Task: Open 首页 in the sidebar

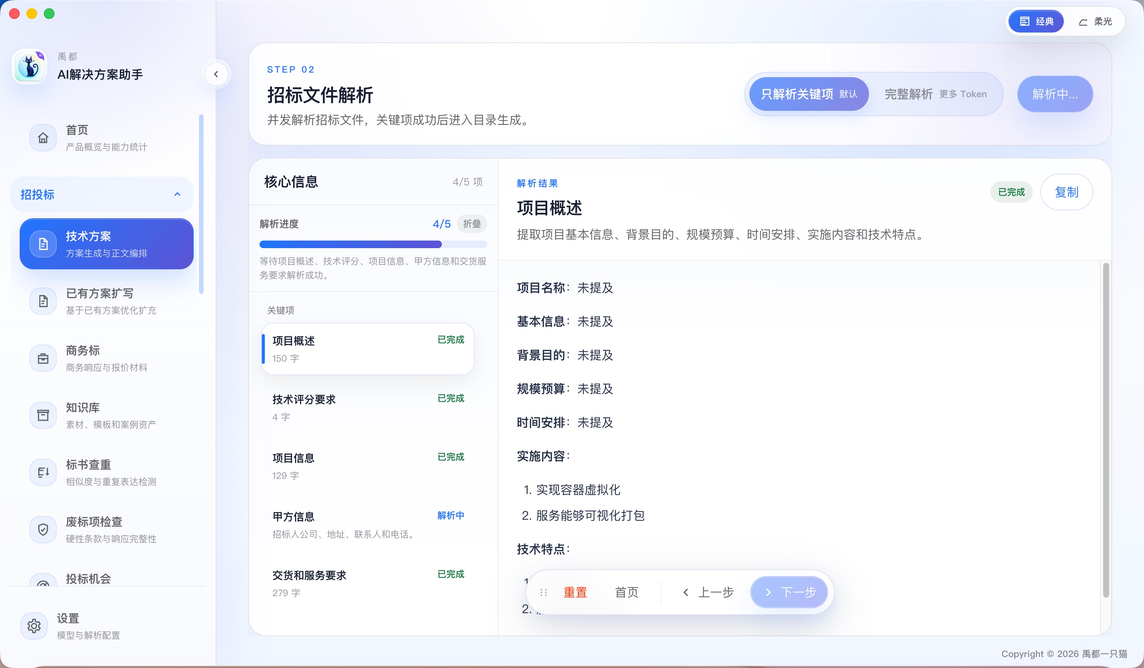Action: (x=107, y=138)
